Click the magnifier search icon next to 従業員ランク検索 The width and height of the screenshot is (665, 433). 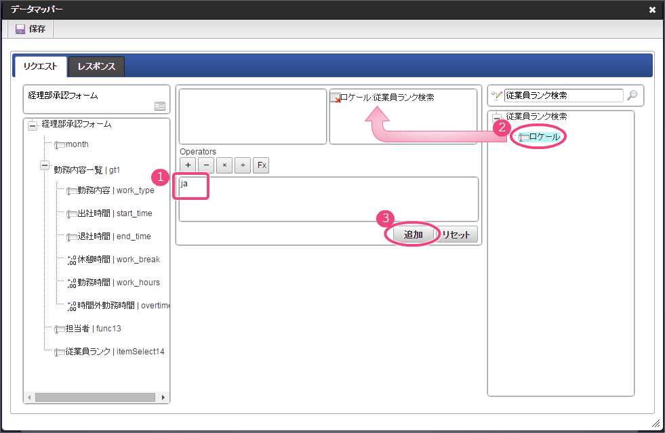(632, 96)
